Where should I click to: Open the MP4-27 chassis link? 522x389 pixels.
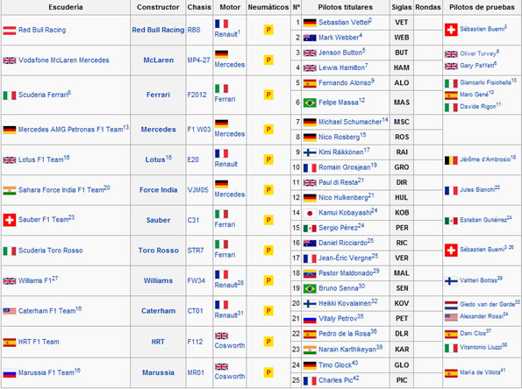pyautogui.click(x=198, y=60)
